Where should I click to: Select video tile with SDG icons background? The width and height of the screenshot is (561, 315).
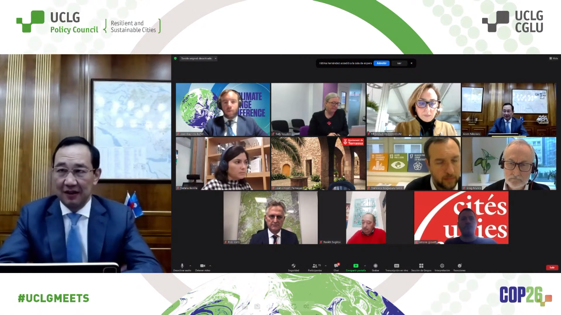(414, 163)
